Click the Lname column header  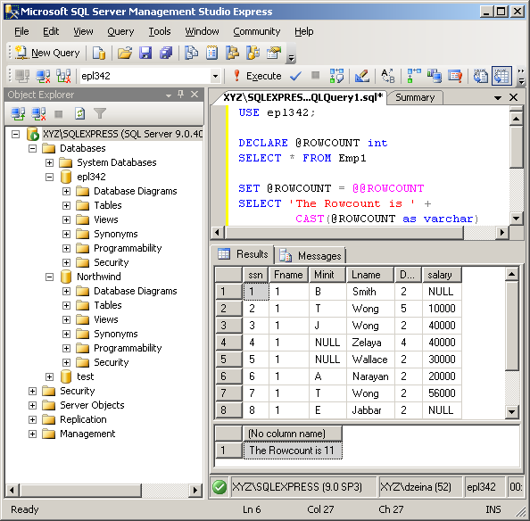370,275
